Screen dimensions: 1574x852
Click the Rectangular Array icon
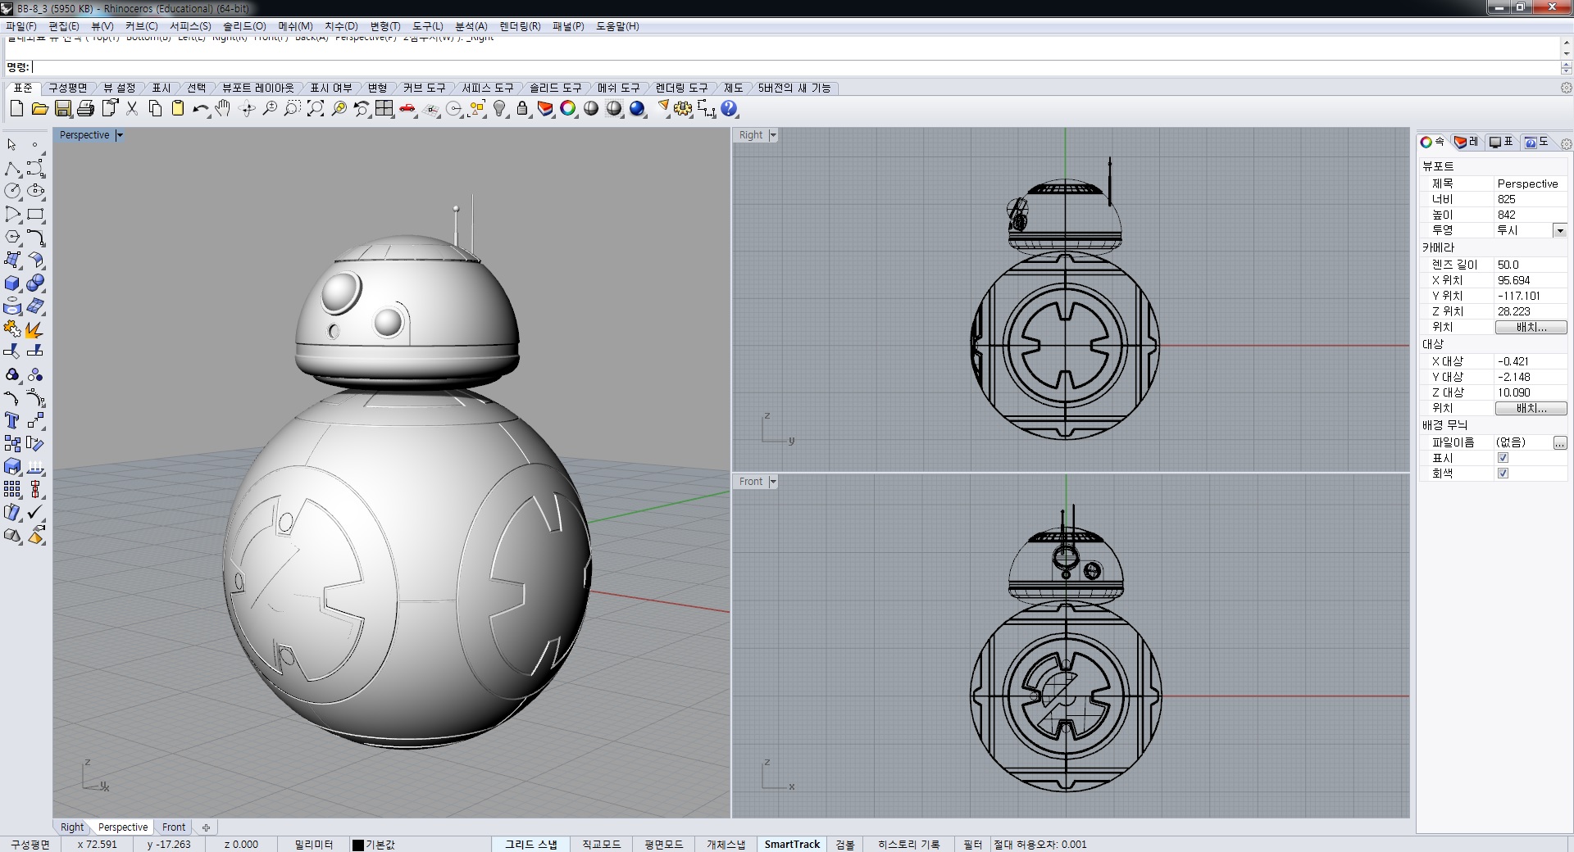coord(12,489)
